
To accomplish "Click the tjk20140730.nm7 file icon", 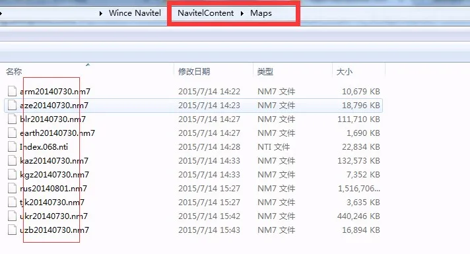I will 12,202.
